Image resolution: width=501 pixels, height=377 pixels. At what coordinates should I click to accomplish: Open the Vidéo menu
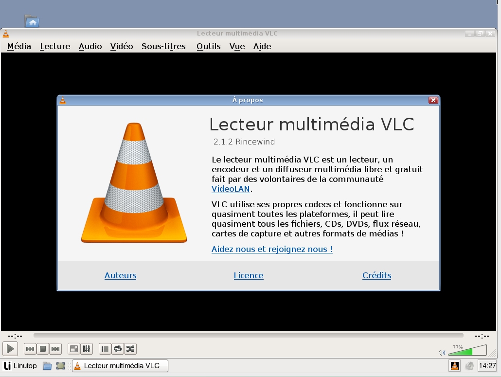click(122, 46)
